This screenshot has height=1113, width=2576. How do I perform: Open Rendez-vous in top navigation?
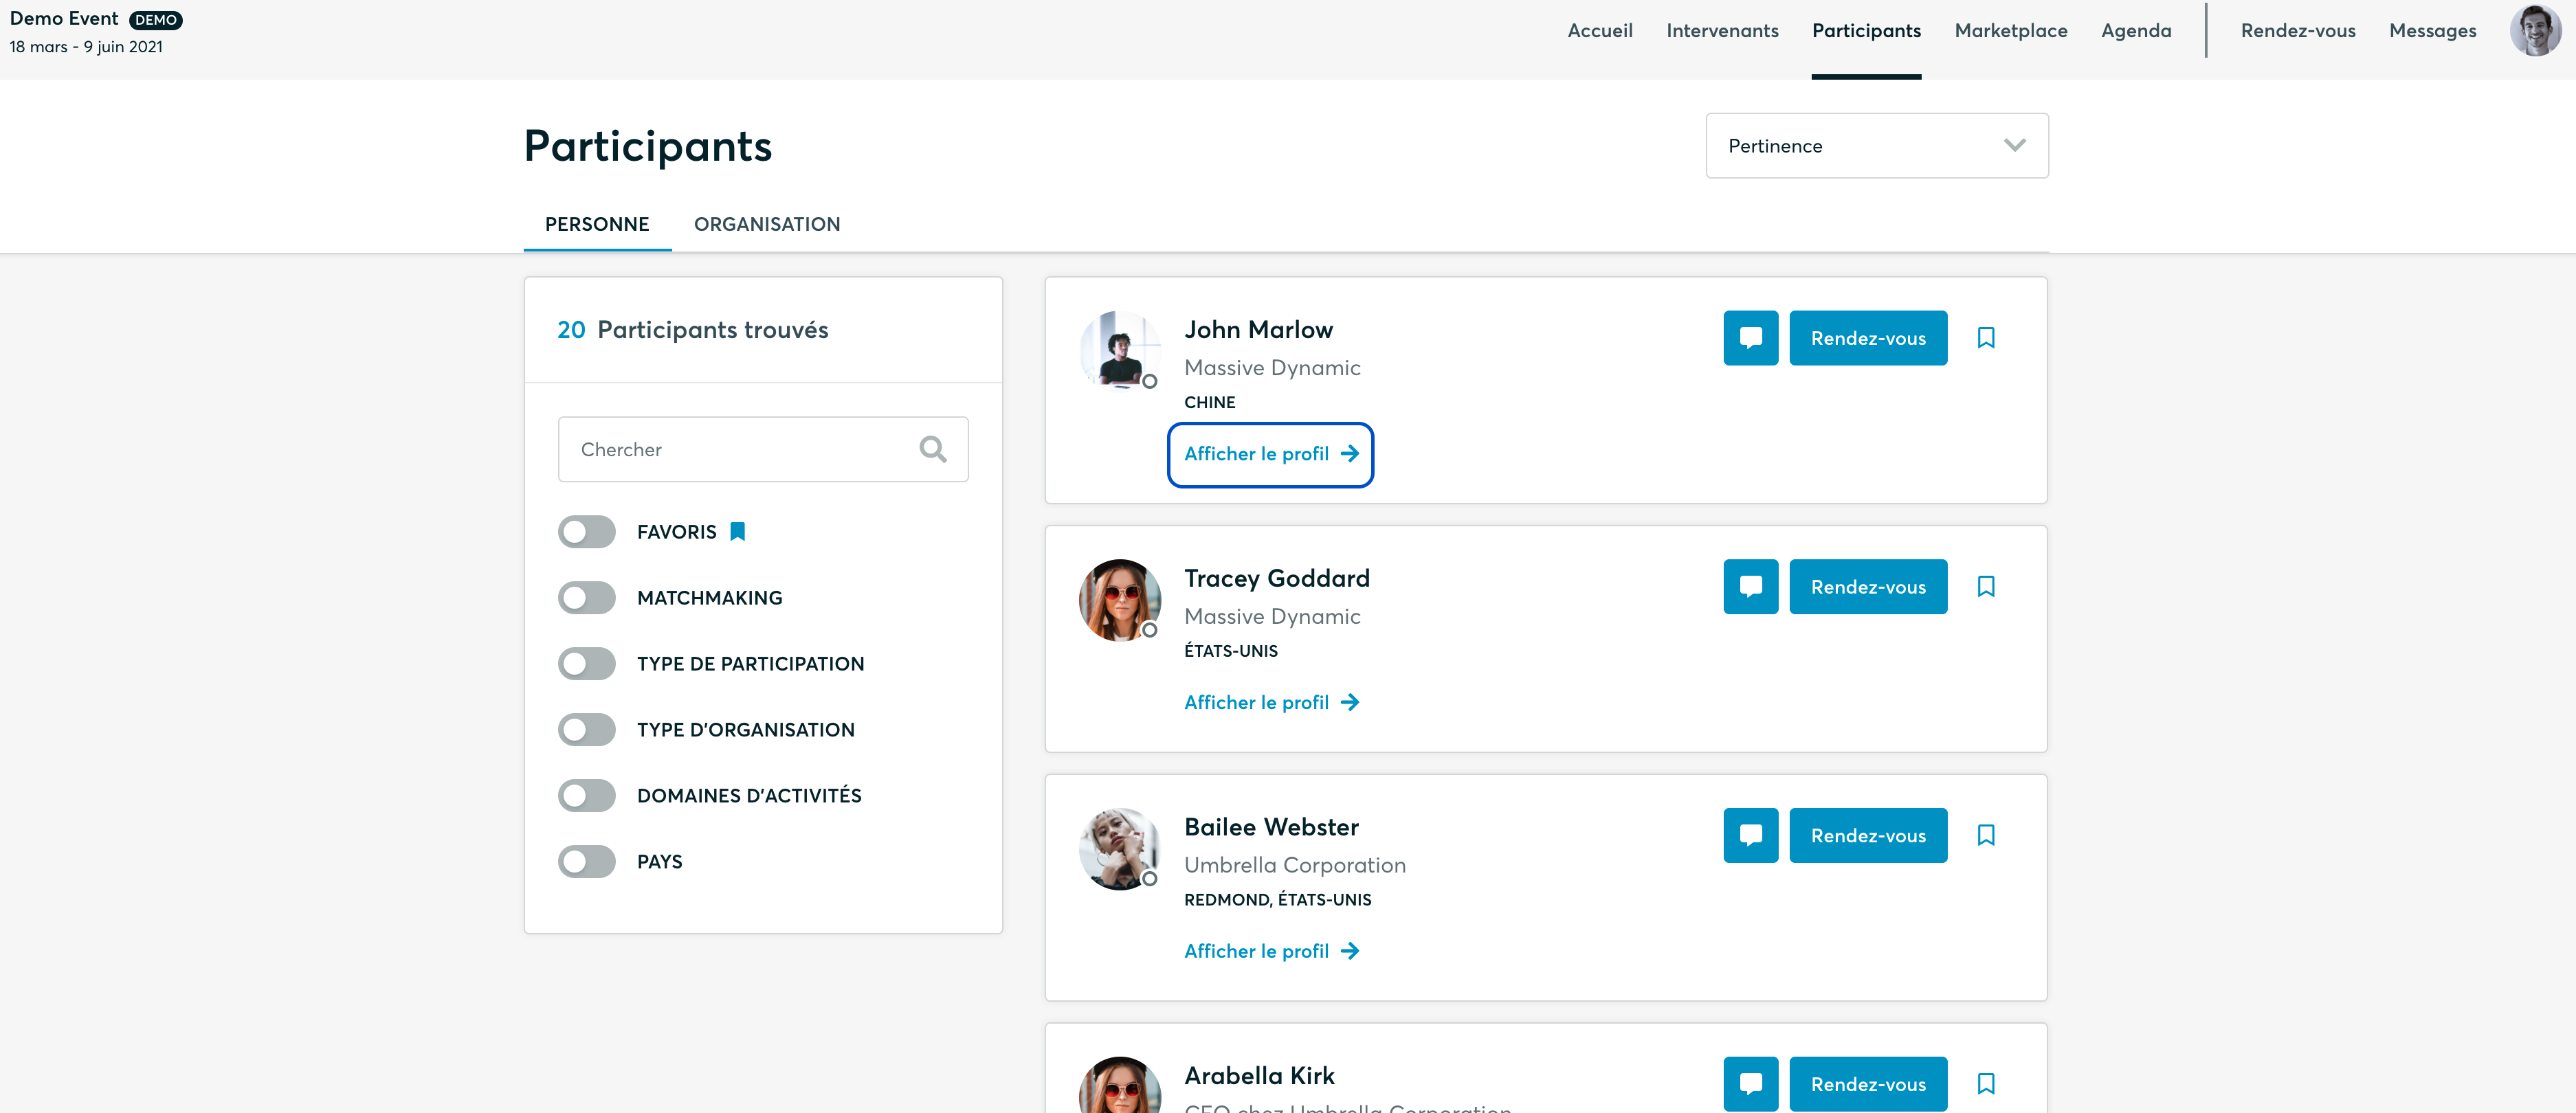click(2298, 31)
